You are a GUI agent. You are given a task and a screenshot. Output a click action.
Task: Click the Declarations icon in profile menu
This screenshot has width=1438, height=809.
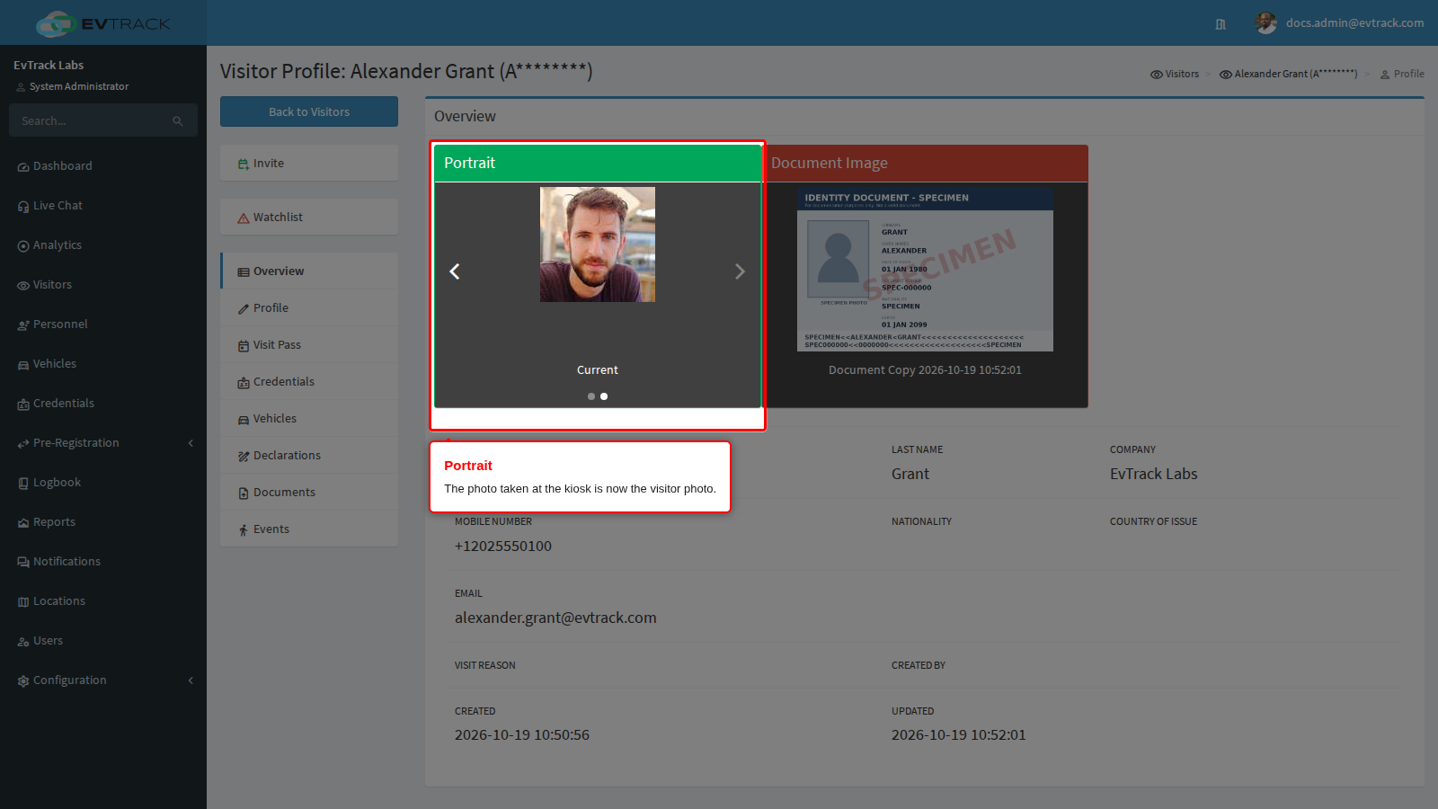click(x=244, y=457)
